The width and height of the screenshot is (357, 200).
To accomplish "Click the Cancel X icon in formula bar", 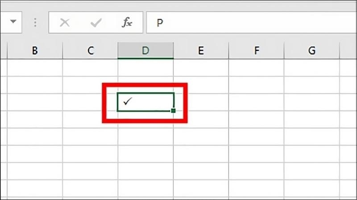I will [65, 23].
